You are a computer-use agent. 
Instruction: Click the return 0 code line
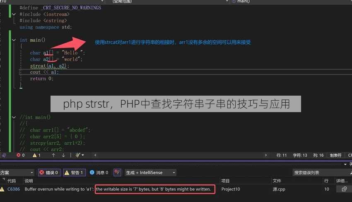tap(42, 79)
